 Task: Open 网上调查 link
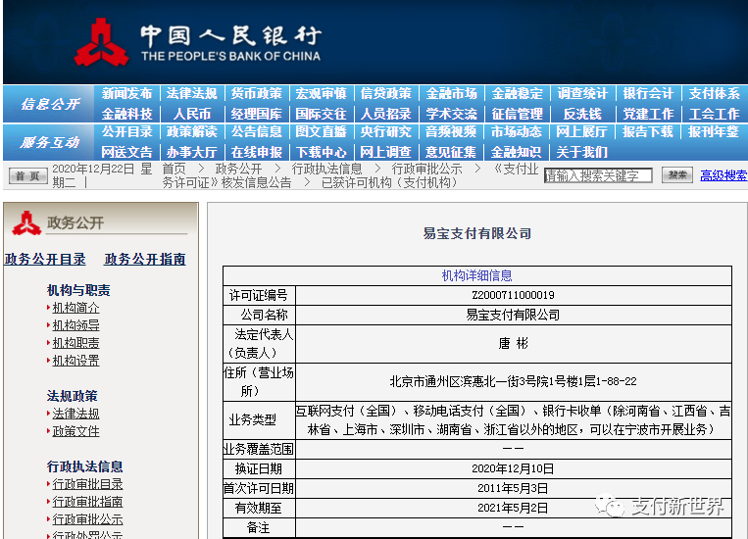pos(386,152)
